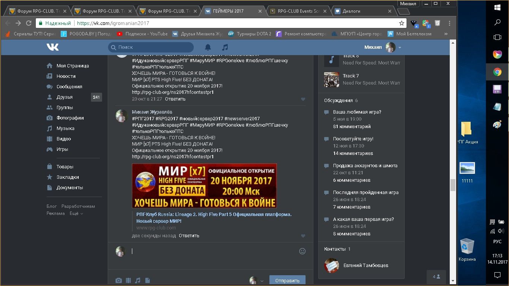
Task: Open Windows search magnifier
Action: (497, 22)
